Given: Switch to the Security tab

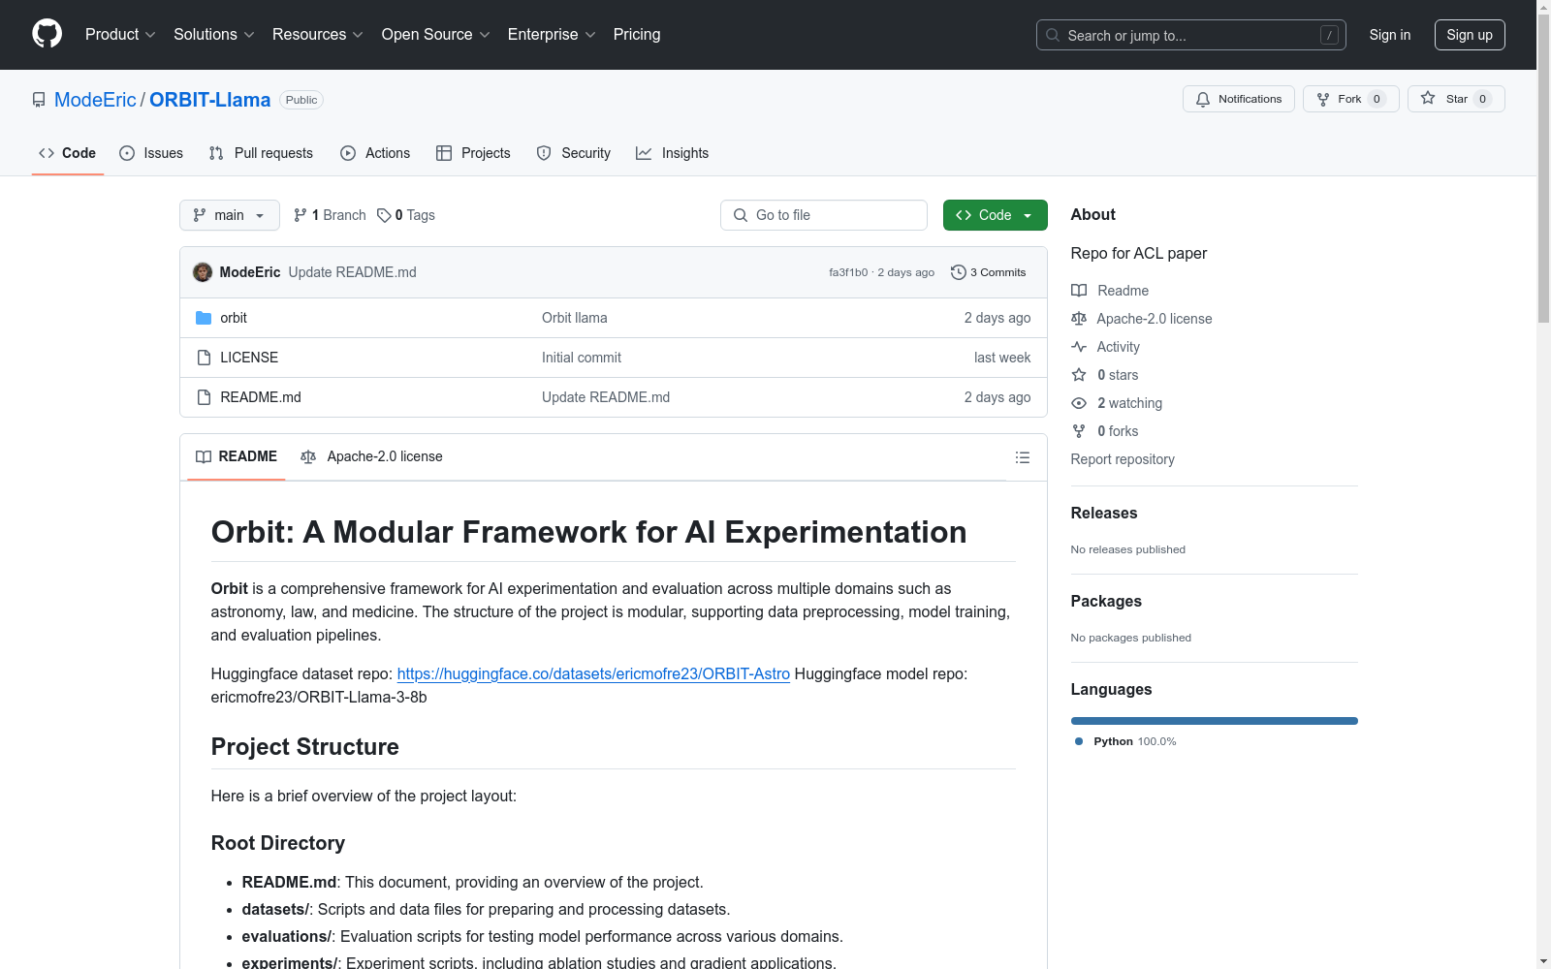Looking at the screenshot, I should 574,153.
